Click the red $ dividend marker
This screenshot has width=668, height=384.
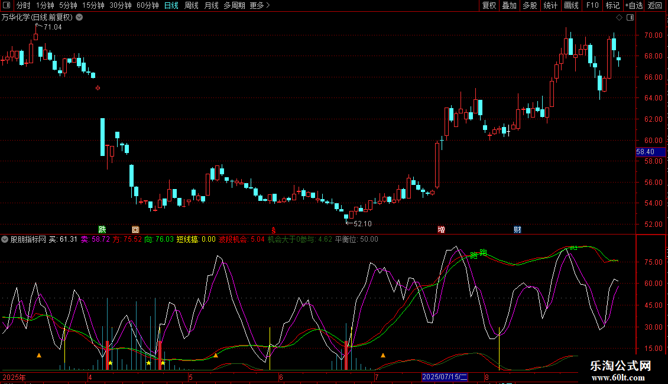(274, 230)
